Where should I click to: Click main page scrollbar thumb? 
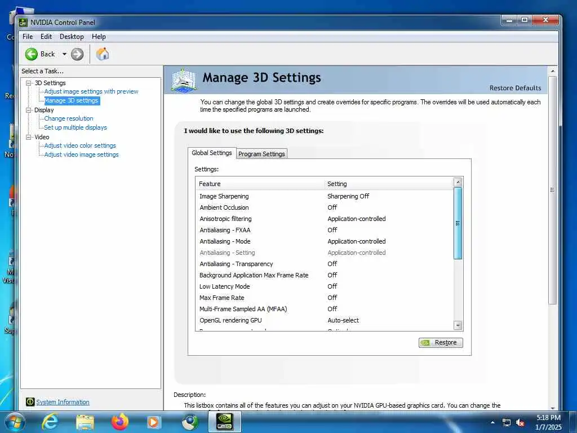pyautogui.click(x=552, y=190)
